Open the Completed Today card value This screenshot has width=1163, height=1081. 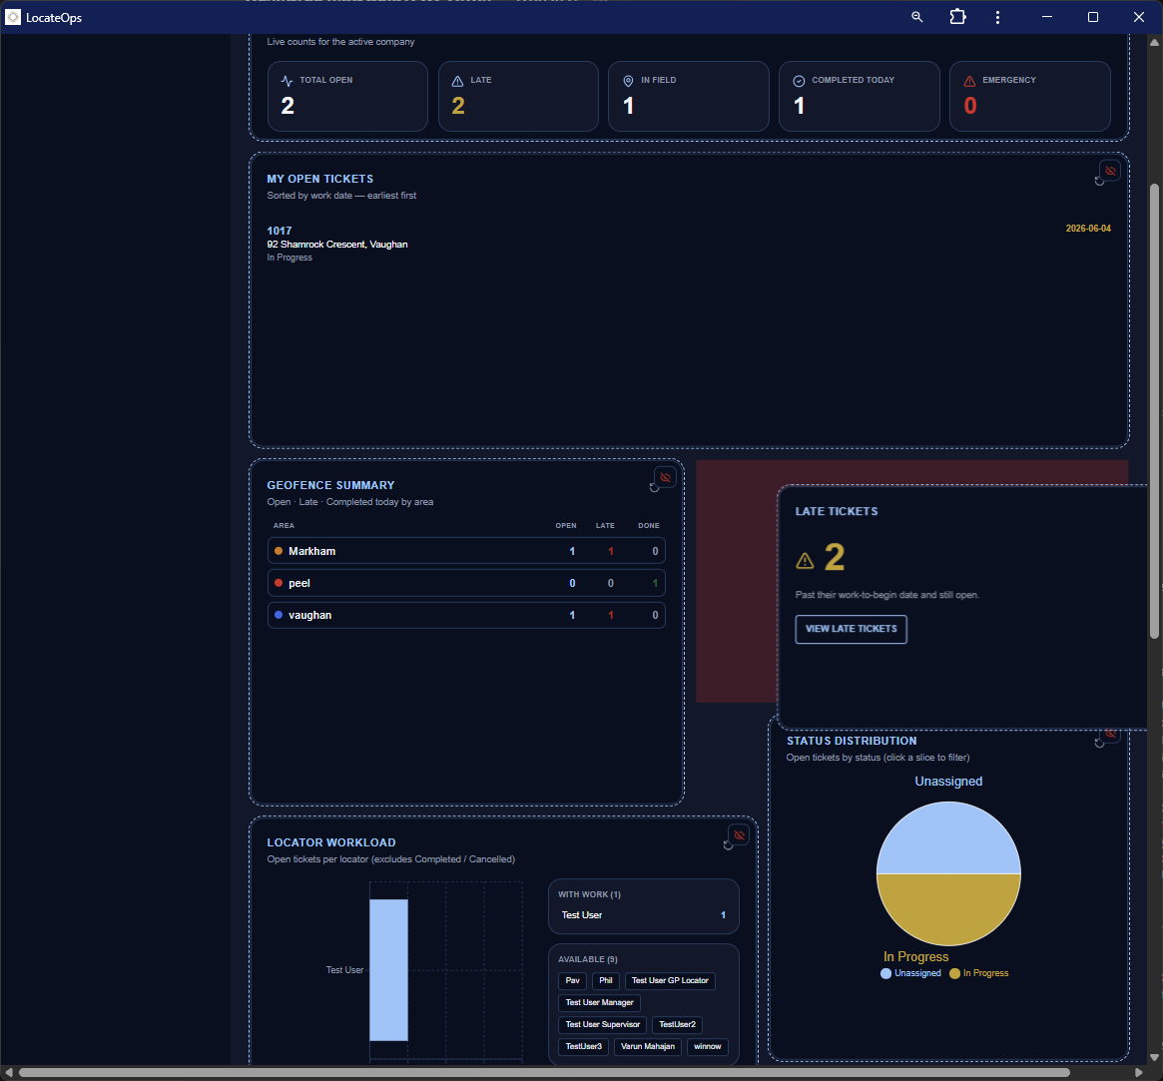click(799, 106)
